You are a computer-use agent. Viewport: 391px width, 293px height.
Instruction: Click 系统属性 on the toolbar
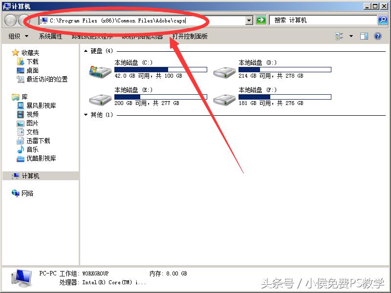pyautogui.click(x=51, y=35)
